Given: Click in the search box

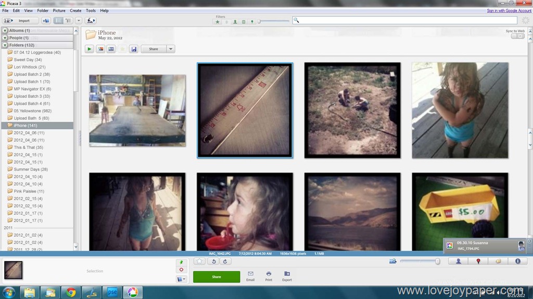Looking at the screenshot, I should coord(404,20).
